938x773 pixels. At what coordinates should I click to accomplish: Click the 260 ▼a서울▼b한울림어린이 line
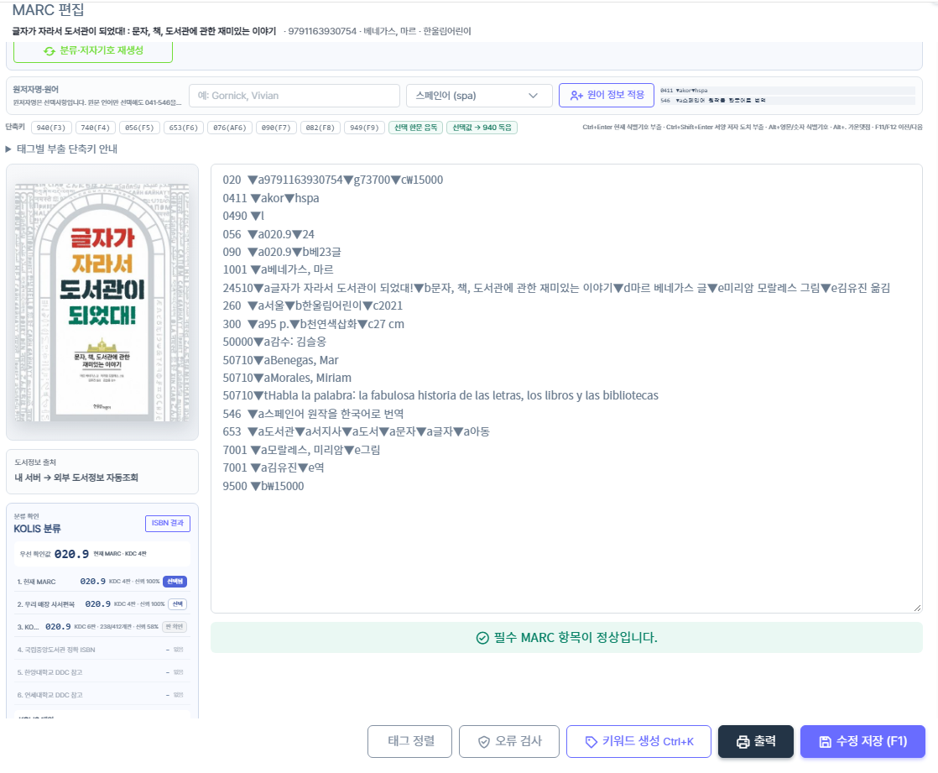click(312, 306)
